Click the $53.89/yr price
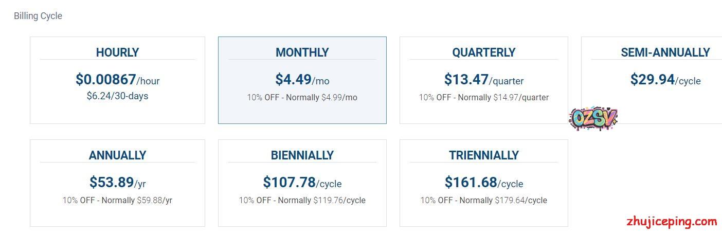The width and height of the screenshot is (722, 234). [117, 183]
